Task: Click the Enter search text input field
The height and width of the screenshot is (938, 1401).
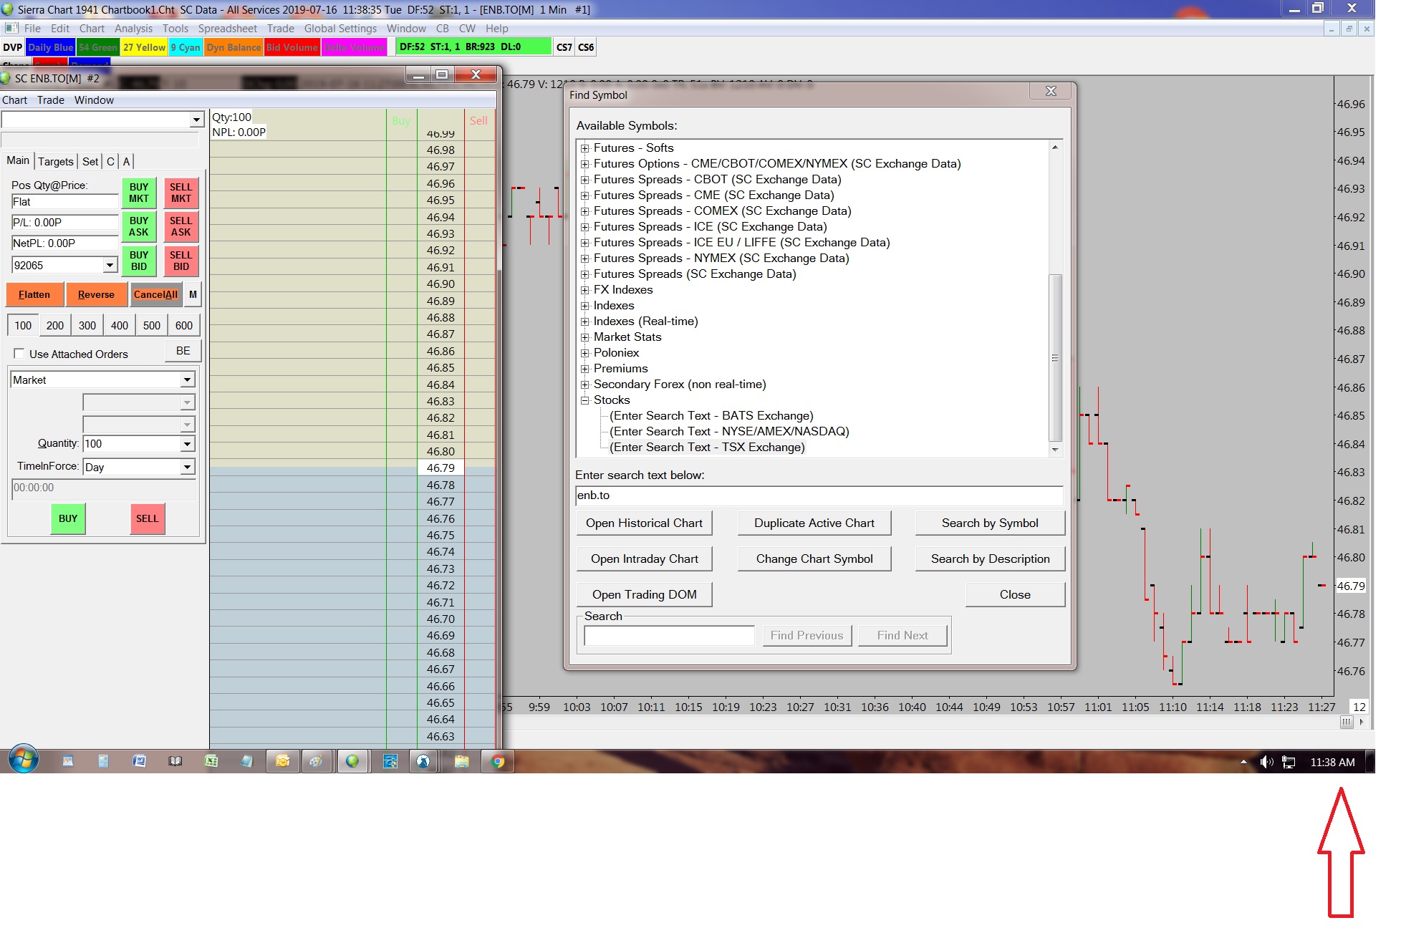Action: coord(819,495)
